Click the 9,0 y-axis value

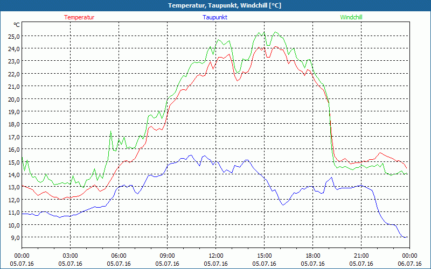click(x=15, y=238)
